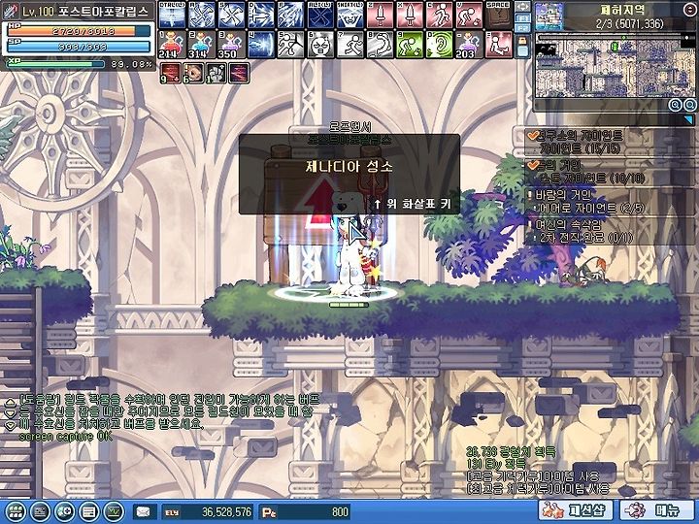Use the sword attack in X slot
The image size is (699, 524).
point(410,15)
